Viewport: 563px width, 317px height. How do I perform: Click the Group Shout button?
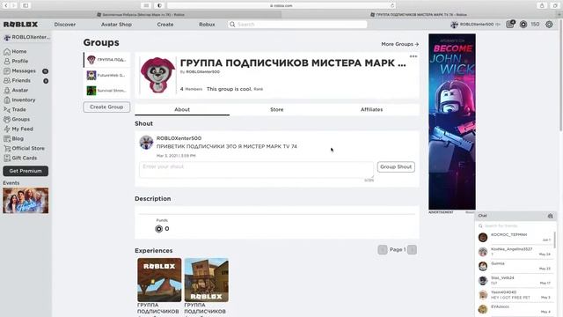(396, 166)
